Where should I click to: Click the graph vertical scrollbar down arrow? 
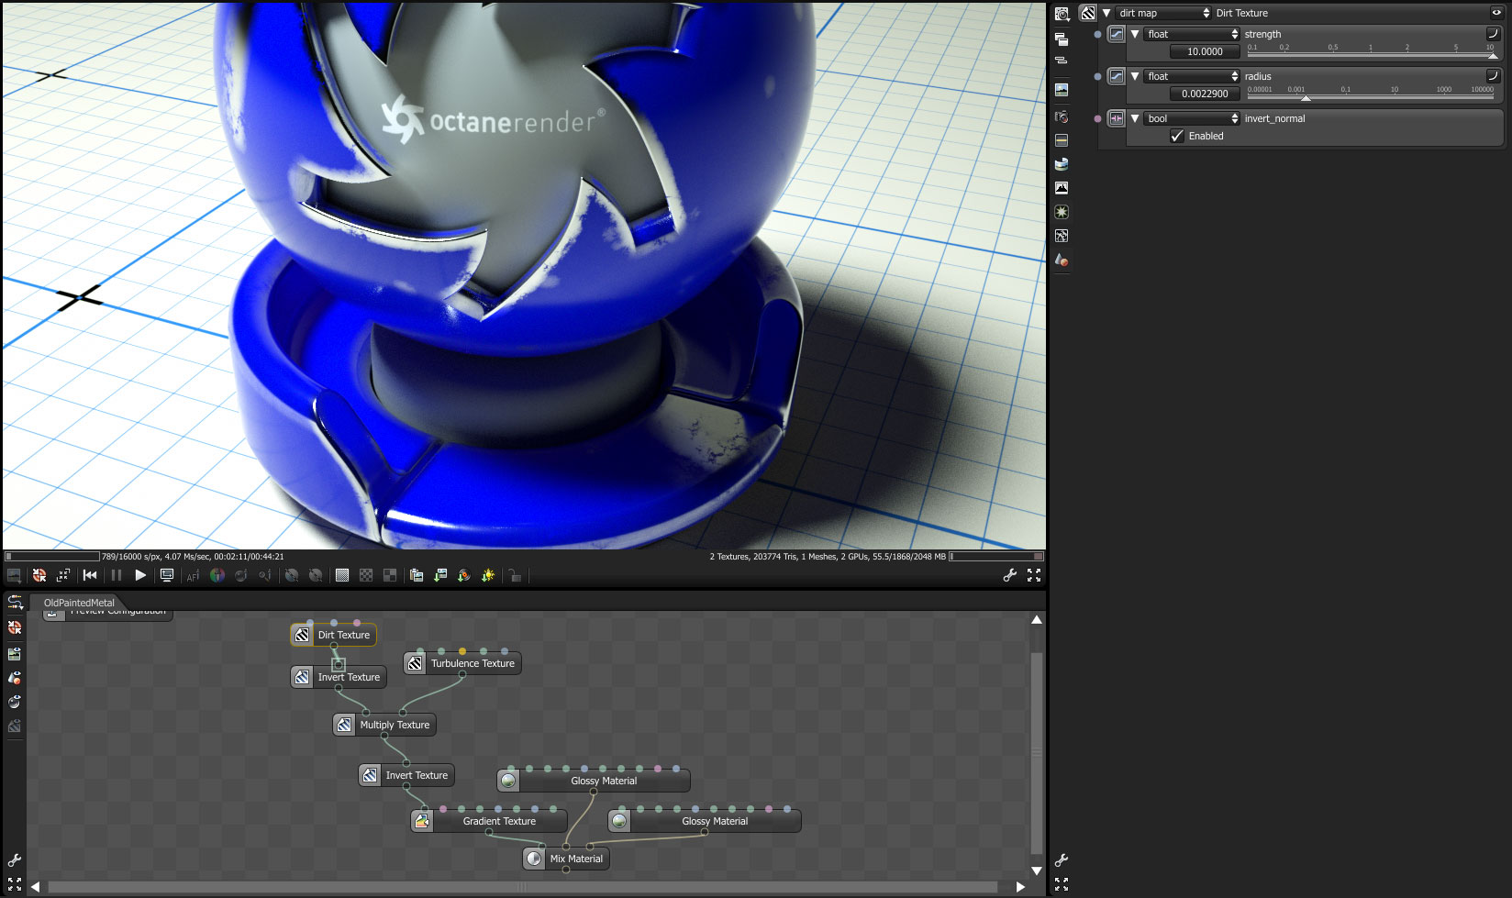pyautogui.click(x=1037, y=870)
